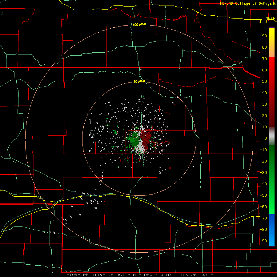Click the "NEXR" label above the color scale
This screenshot has height=277, width=277.
(x=271, y=18)
